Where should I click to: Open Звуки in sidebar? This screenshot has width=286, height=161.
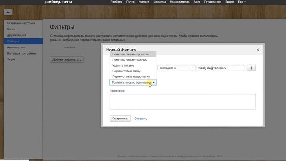[x=11, y=59]
